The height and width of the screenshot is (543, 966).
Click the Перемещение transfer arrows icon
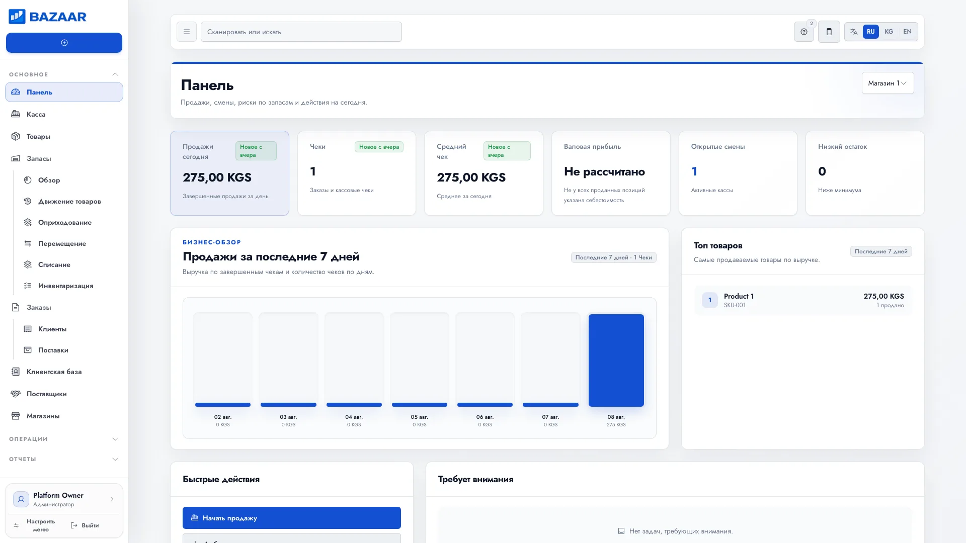tap(28, 243)
